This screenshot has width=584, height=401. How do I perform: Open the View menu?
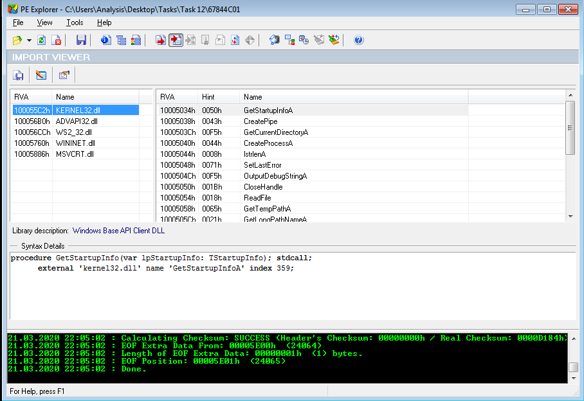(45, 22)
